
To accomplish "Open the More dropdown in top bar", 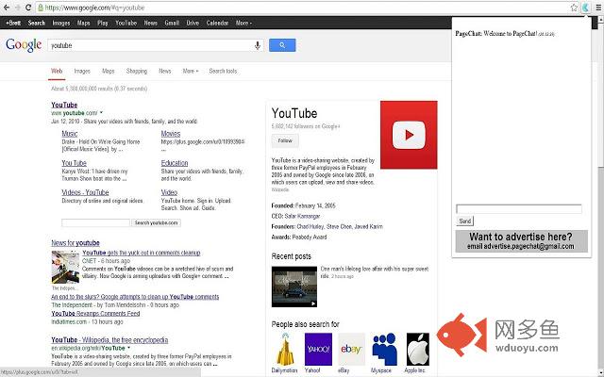I will click(243, 23).
